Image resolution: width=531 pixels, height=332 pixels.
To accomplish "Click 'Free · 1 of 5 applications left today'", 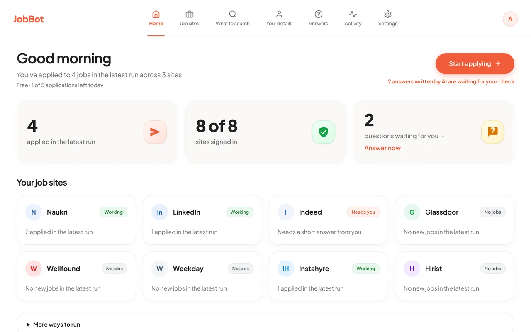I will 60,85.
